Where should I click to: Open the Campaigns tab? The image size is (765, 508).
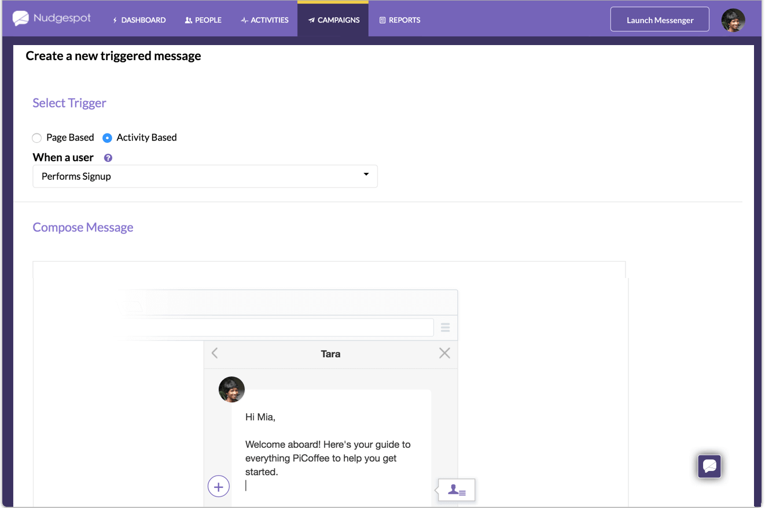(x=333, y=20)
